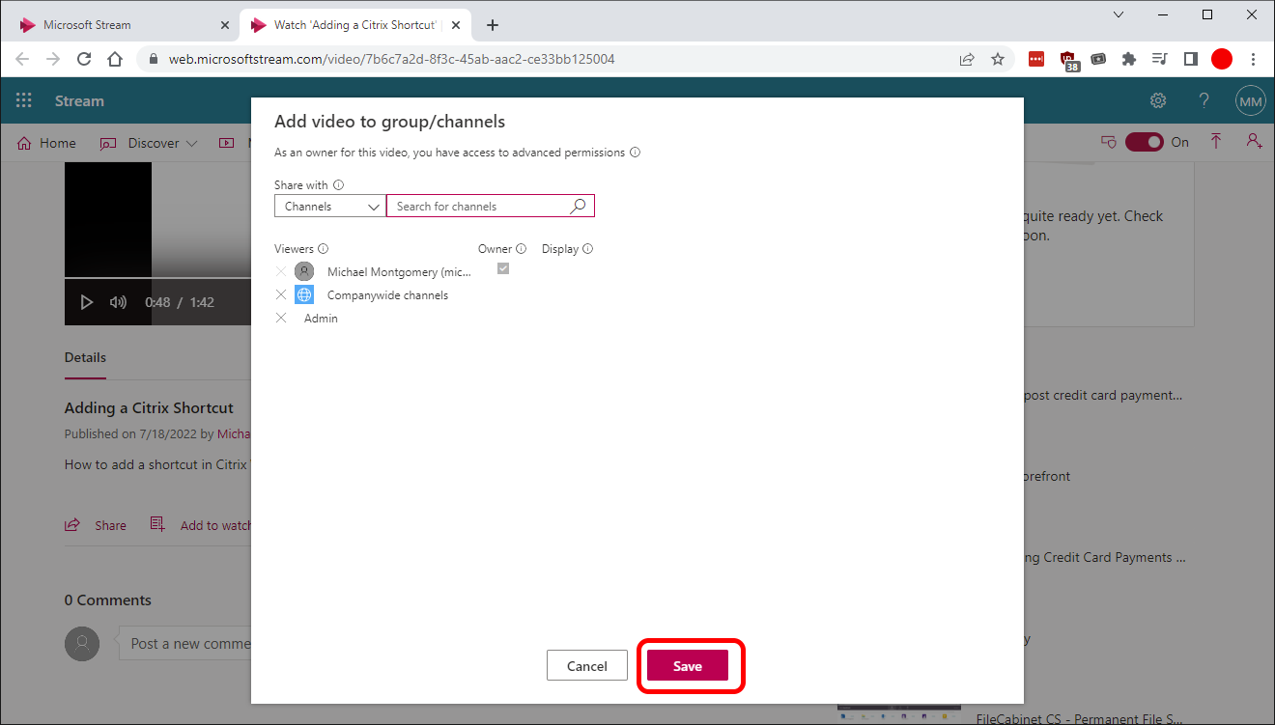
Task: Click the magnifier icon in channel search
Action: (x=578, y=206)
